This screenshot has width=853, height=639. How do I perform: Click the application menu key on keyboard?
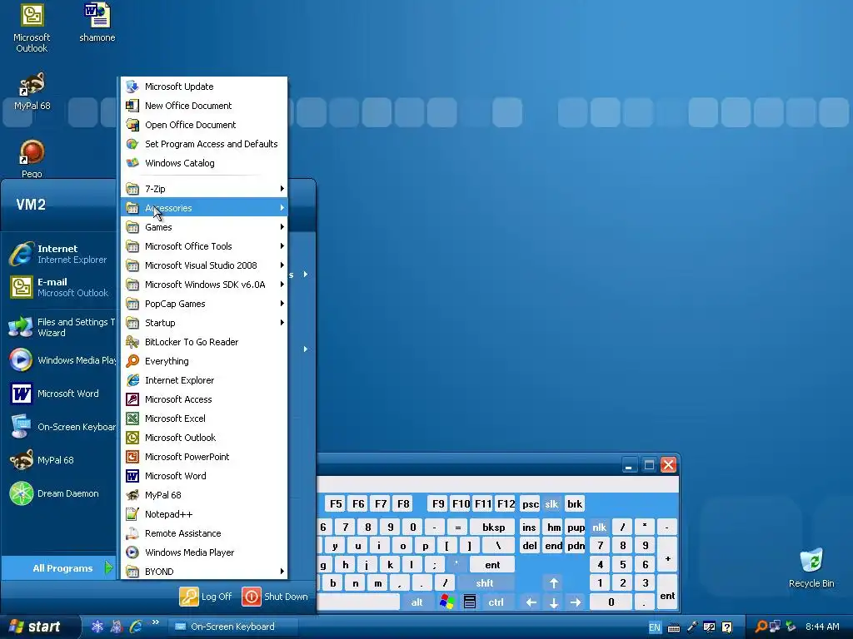tap(470, 602)
